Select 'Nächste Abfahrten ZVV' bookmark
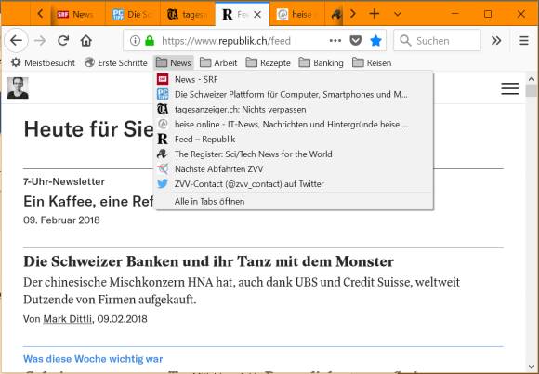Screen dimensions: 539x374 click(294, 169)
